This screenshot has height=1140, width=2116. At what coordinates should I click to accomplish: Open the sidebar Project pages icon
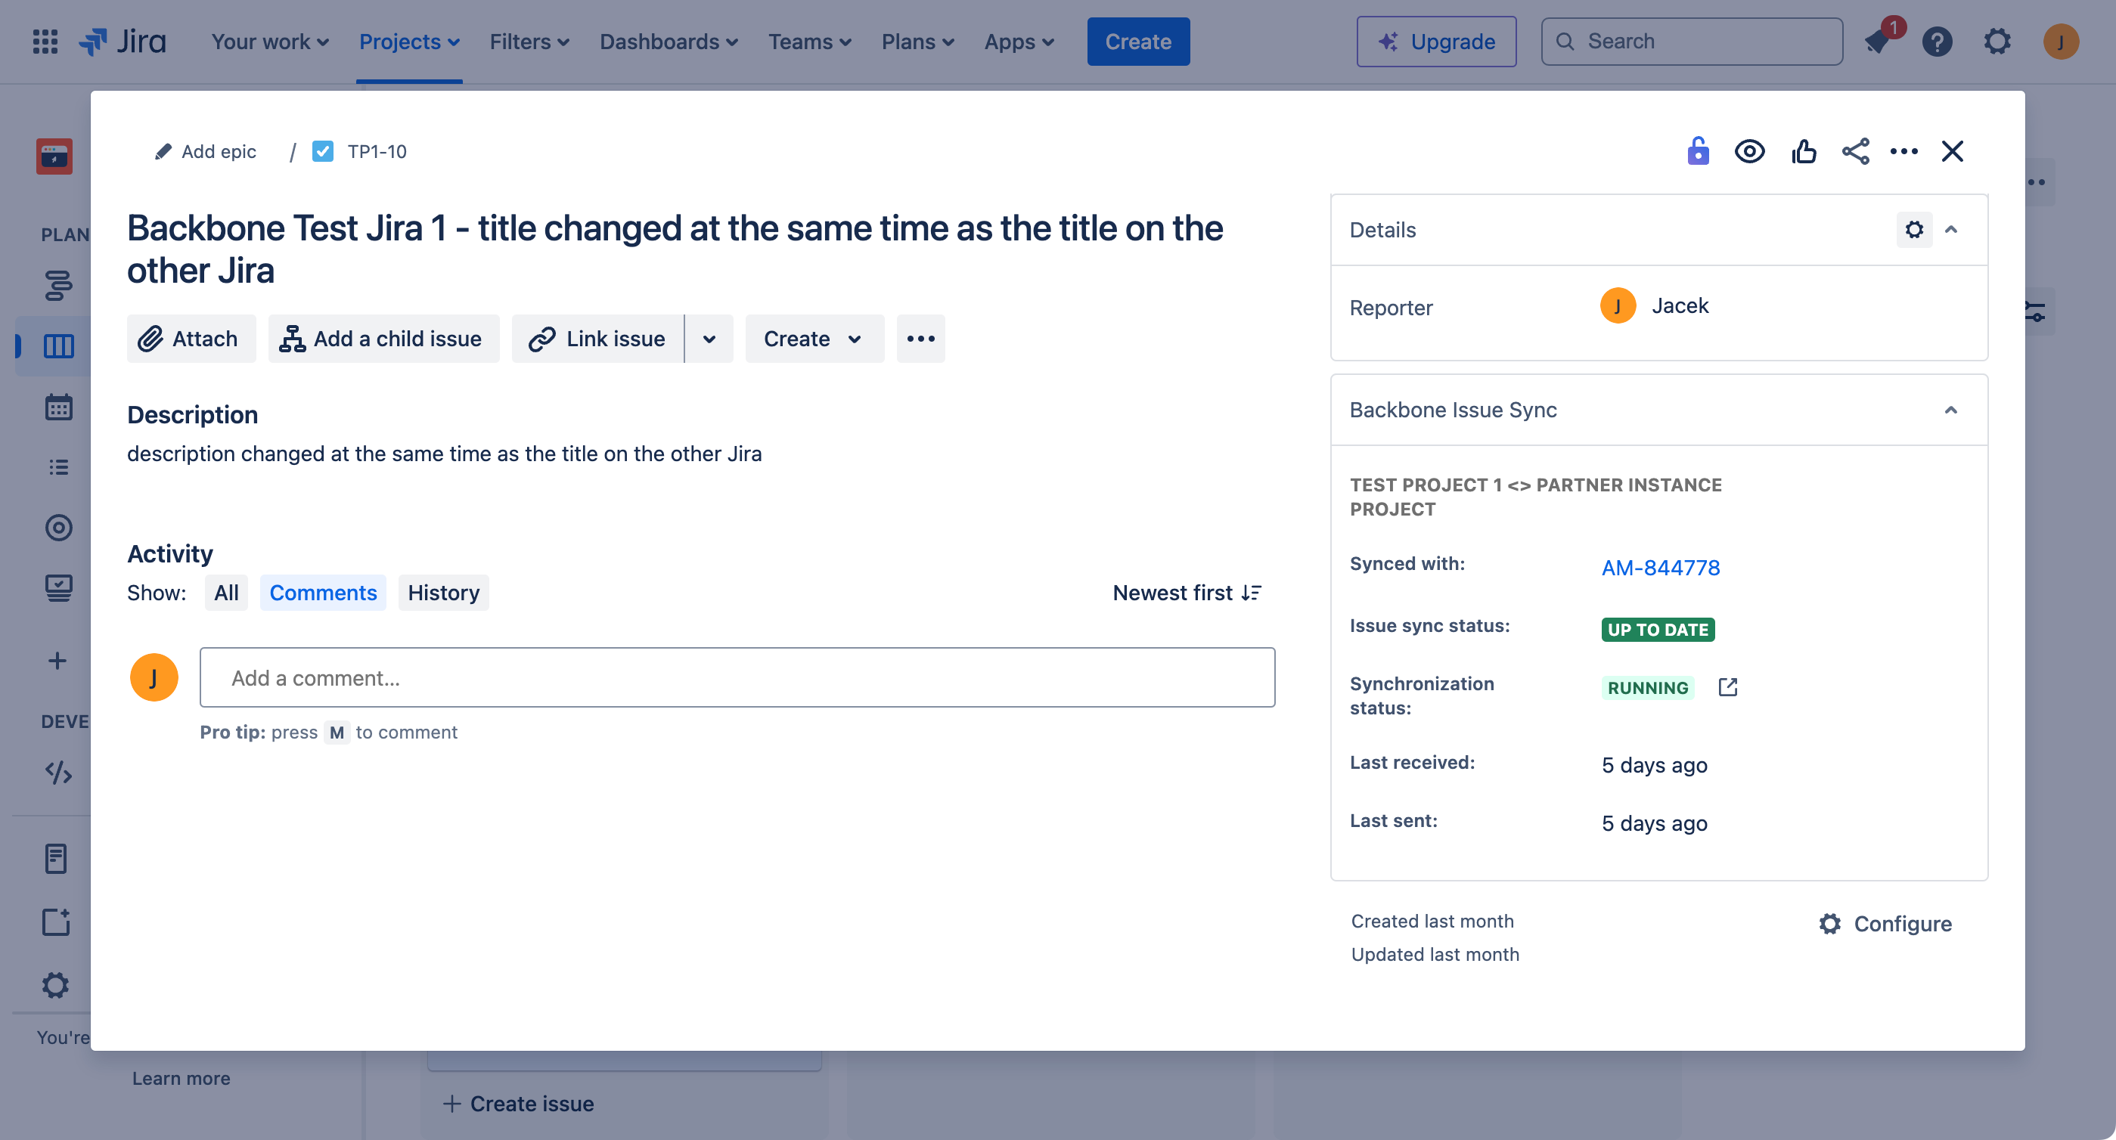pyautogui.click(x=56, y=858)
